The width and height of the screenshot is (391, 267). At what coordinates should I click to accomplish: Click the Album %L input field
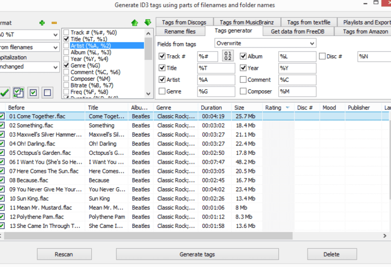pyautogui.click(x=297, y=56)
